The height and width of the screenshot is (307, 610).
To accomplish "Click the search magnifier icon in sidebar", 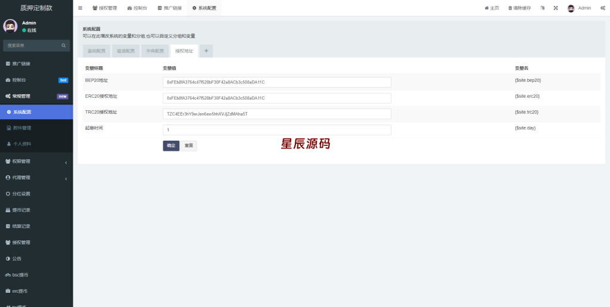I will [63, 45].
